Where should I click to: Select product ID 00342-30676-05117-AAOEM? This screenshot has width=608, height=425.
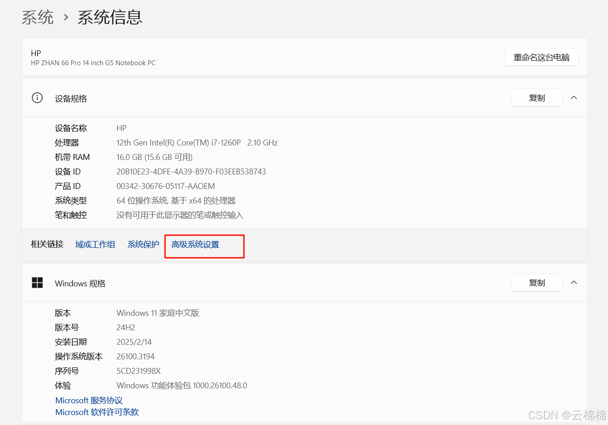point(165,186)
